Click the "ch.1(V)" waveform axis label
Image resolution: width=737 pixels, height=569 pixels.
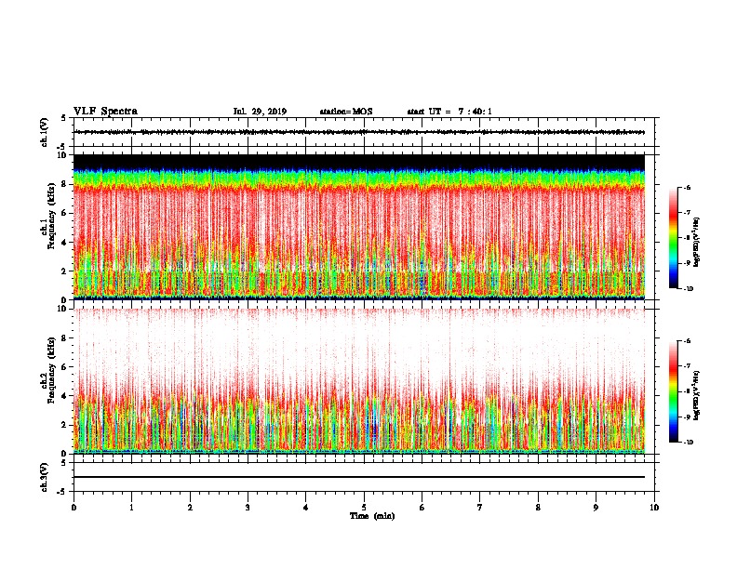pos(44,132)
